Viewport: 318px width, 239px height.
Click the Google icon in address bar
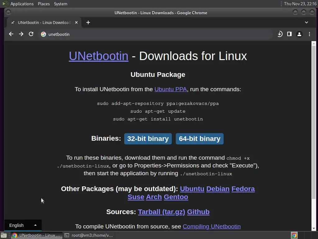[x=43, y=34]
